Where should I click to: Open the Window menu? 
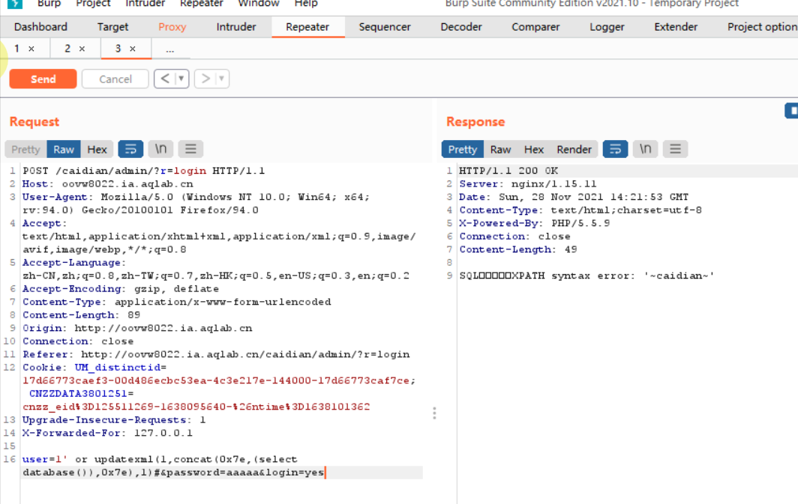259,4
